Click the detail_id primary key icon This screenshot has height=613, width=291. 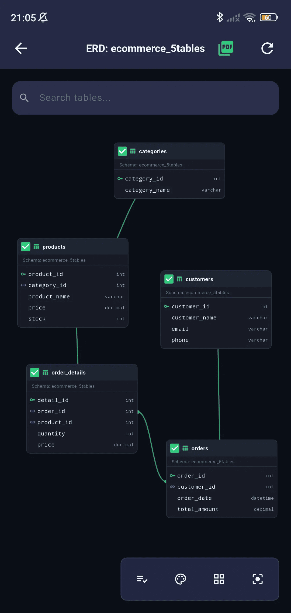tap(33, 400)
